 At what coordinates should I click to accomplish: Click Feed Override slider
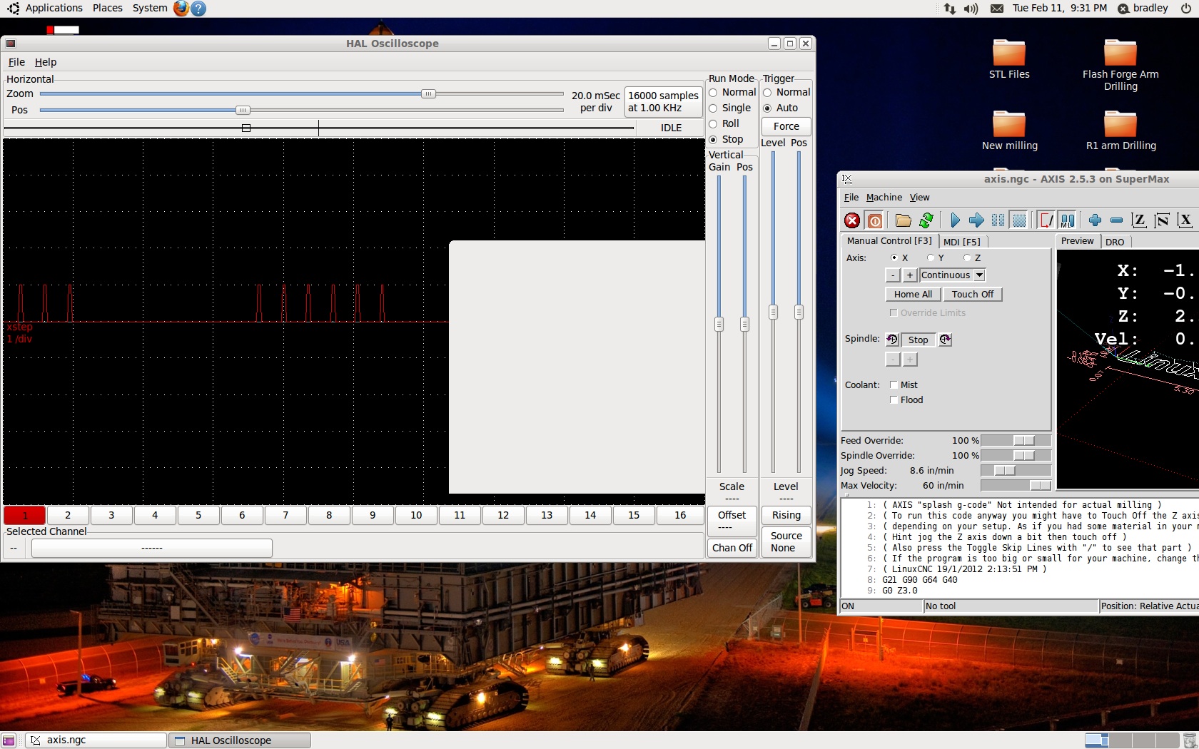pos(1016,441)
